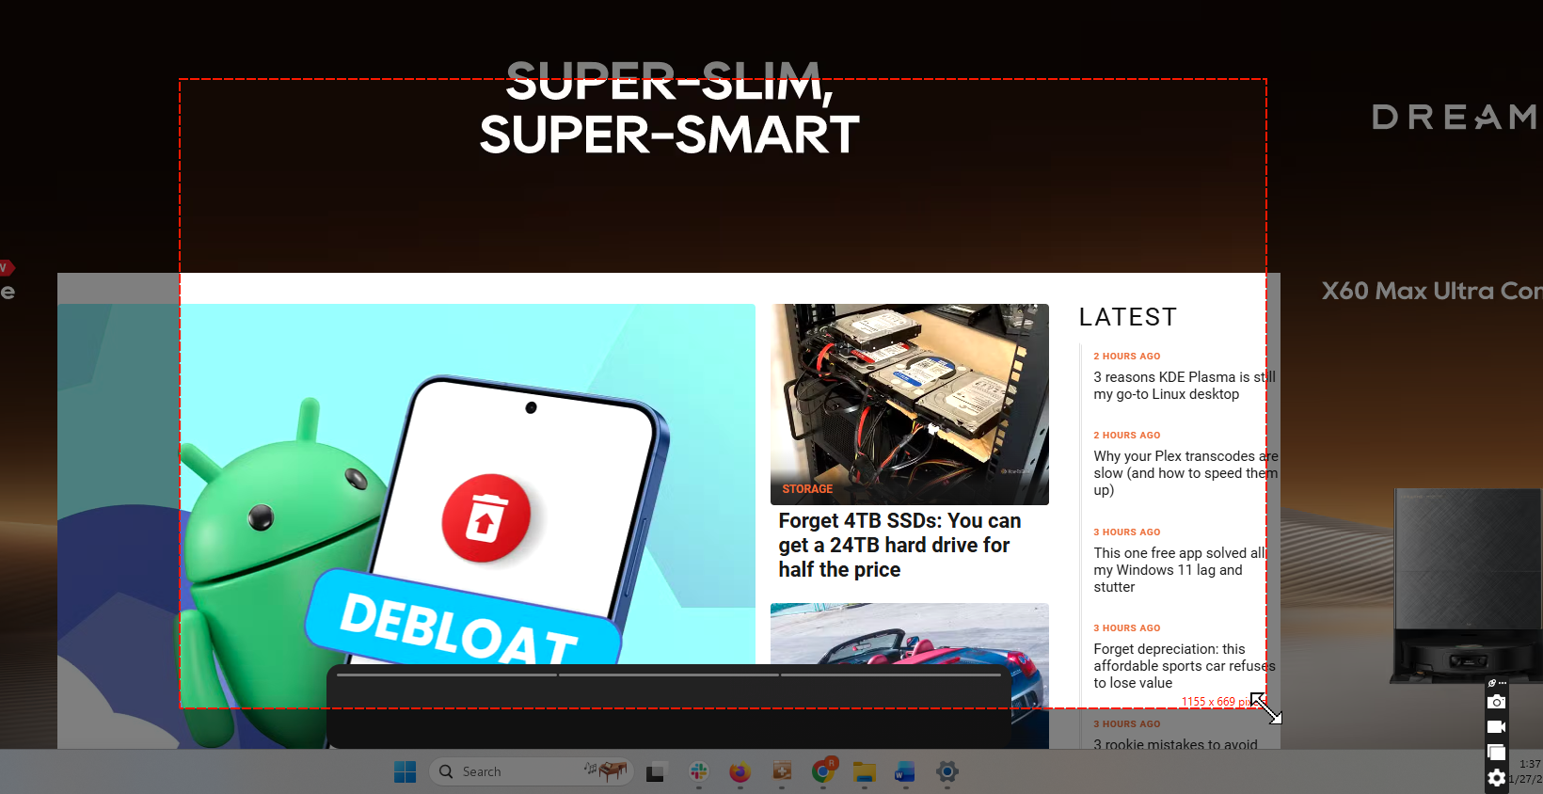Start video recording with the camcorder icon
1543x794 pixels.
click(1496, 726)
